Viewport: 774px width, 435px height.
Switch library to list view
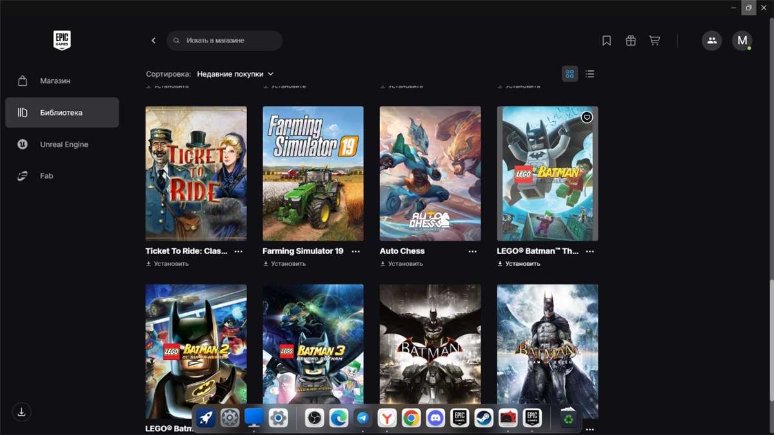(x=590, y=74)
